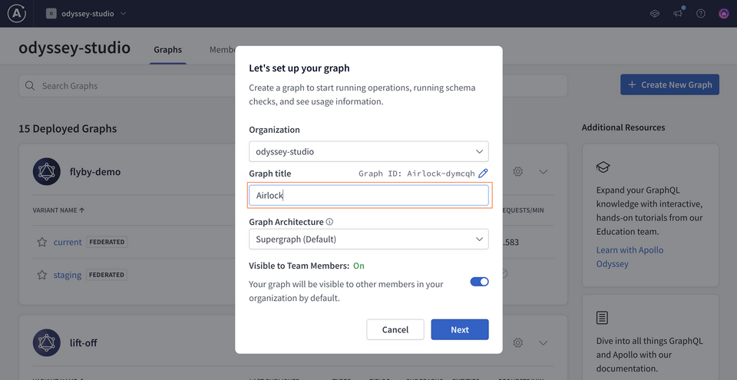This screenshot has width=737, height=380.
Task: Collapse the lift-off graph card
Action: pyautogui.click(x=544, y=342)
